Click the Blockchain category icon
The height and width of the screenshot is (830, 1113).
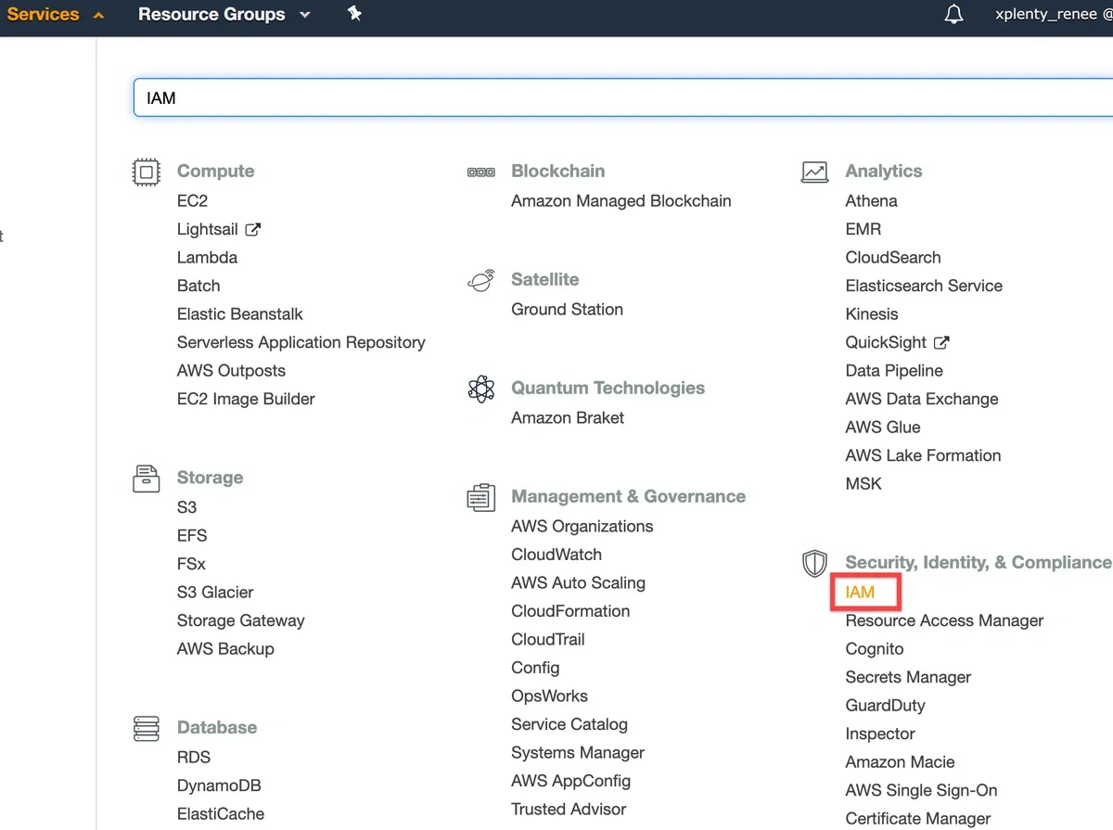pos(480,172)
